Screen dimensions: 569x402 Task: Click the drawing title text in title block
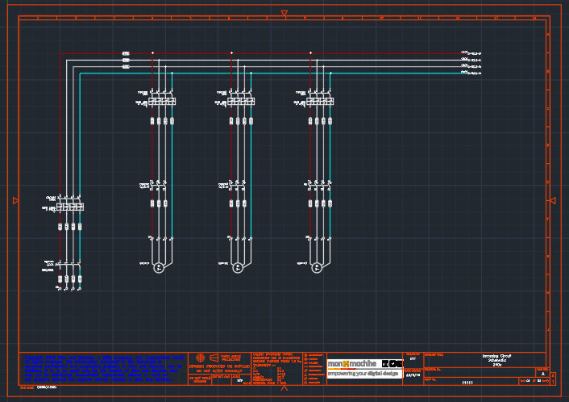pyautogui.click(x=497, y=359)
